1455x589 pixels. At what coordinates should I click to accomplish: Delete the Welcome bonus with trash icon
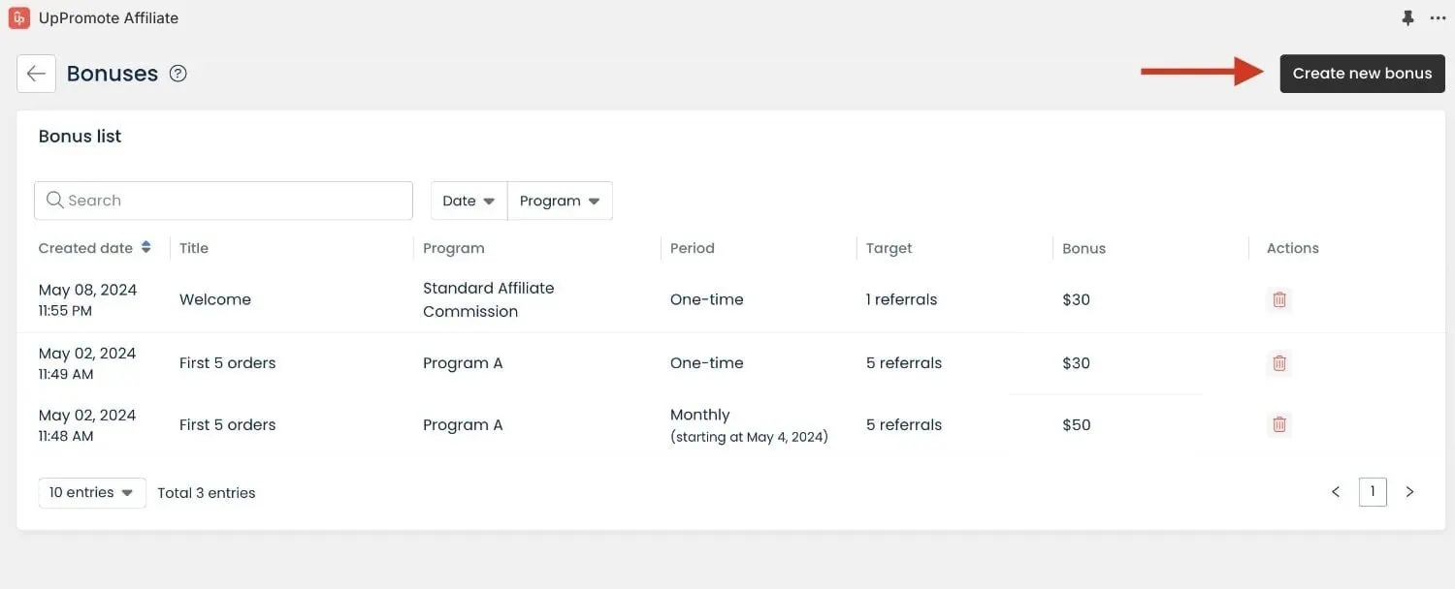tap(1279, 299)
